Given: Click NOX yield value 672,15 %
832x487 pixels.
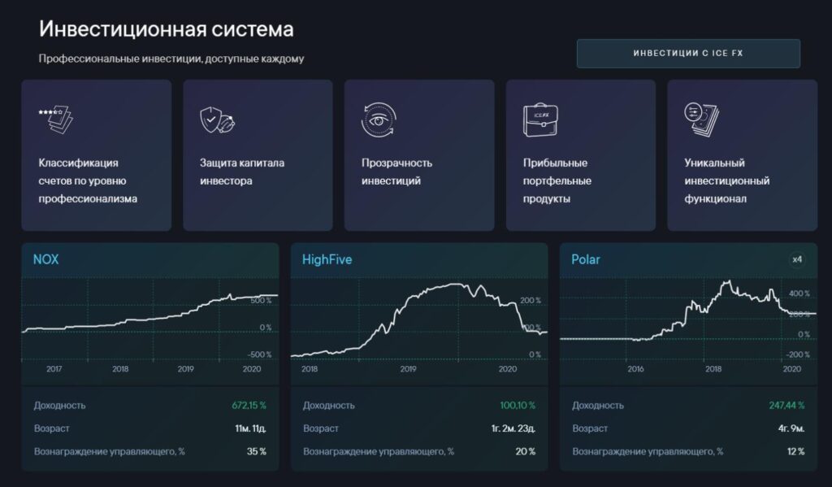Looking at the screenshot, I should click(x=249, y=405).
